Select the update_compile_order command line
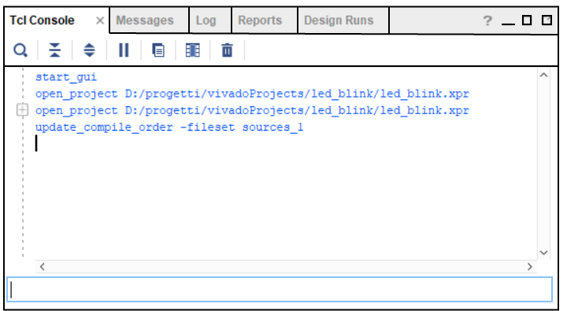The height and width of the screenshot is (311, 567). point(169,128)
